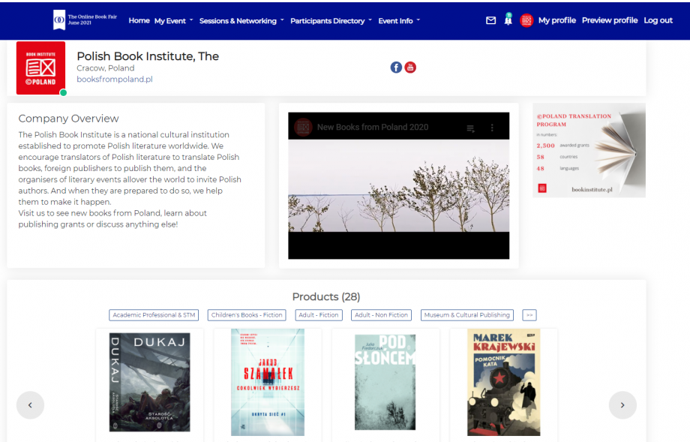The image size is (690, 445).
Task: Open Preview profile
Action: [610, 20]
